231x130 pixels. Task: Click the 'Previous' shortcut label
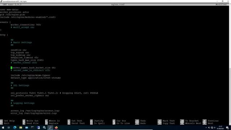(213, 121)
